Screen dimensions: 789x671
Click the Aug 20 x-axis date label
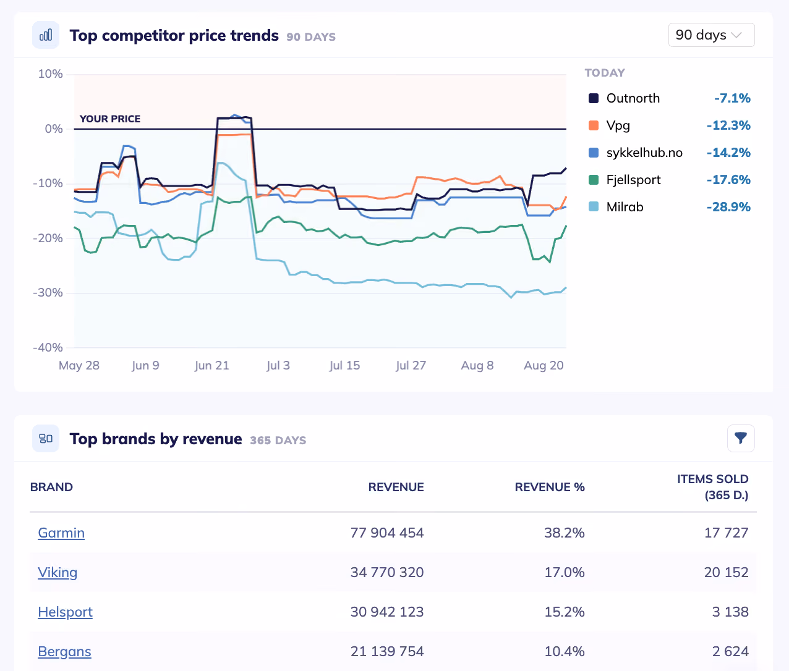click(x=544, y=365)
